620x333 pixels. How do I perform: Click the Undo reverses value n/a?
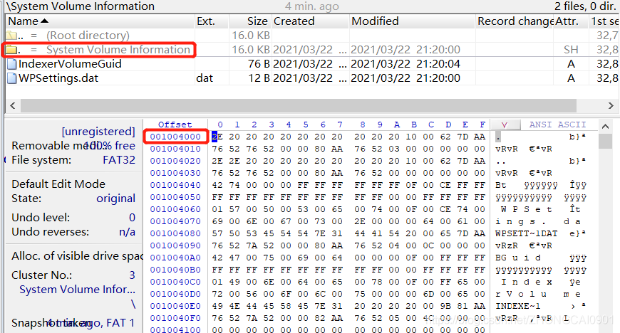pos(127,232)
